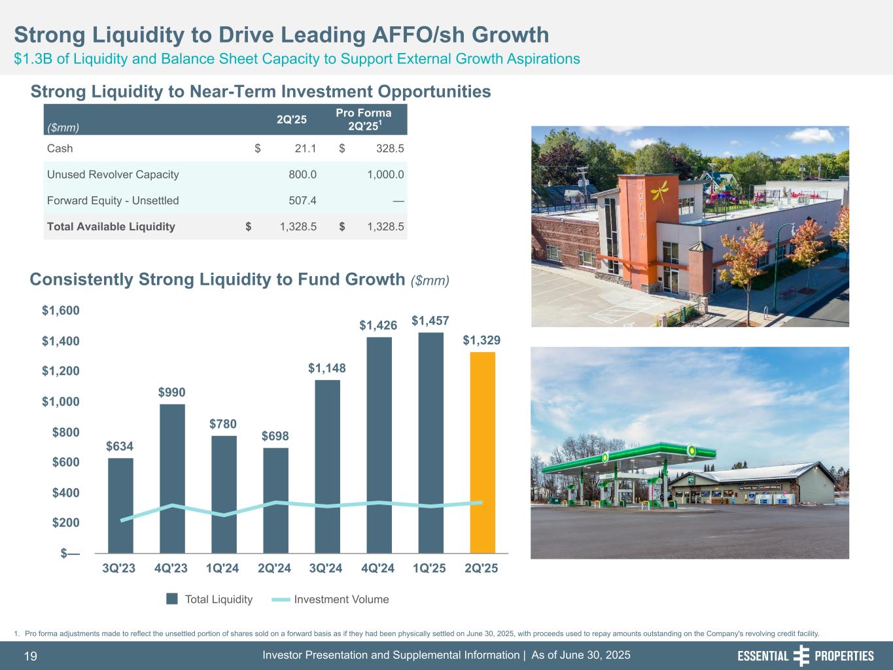The image size is (893, 670).
Task: Click the $1,600 y-axis label
Action: click(61, 310)
